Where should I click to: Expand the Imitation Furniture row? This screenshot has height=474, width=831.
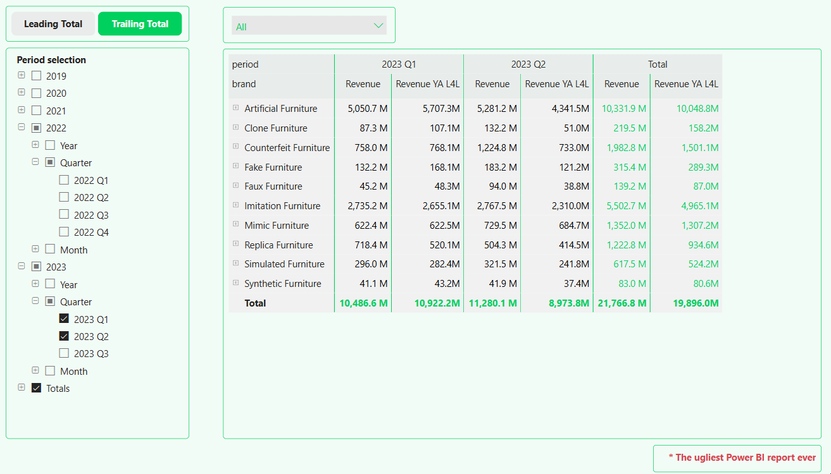[236, 205]
